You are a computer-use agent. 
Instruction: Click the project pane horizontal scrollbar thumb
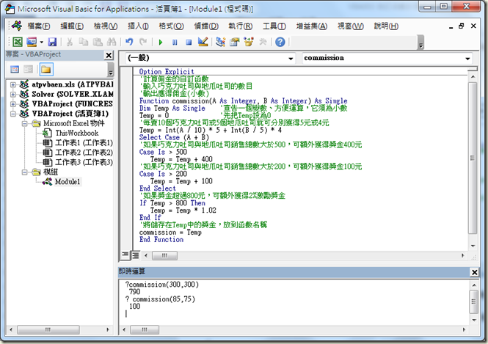[48, 329]
